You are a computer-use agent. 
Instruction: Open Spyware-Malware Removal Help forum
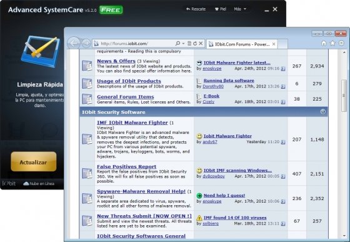click(x=141, y=191)
